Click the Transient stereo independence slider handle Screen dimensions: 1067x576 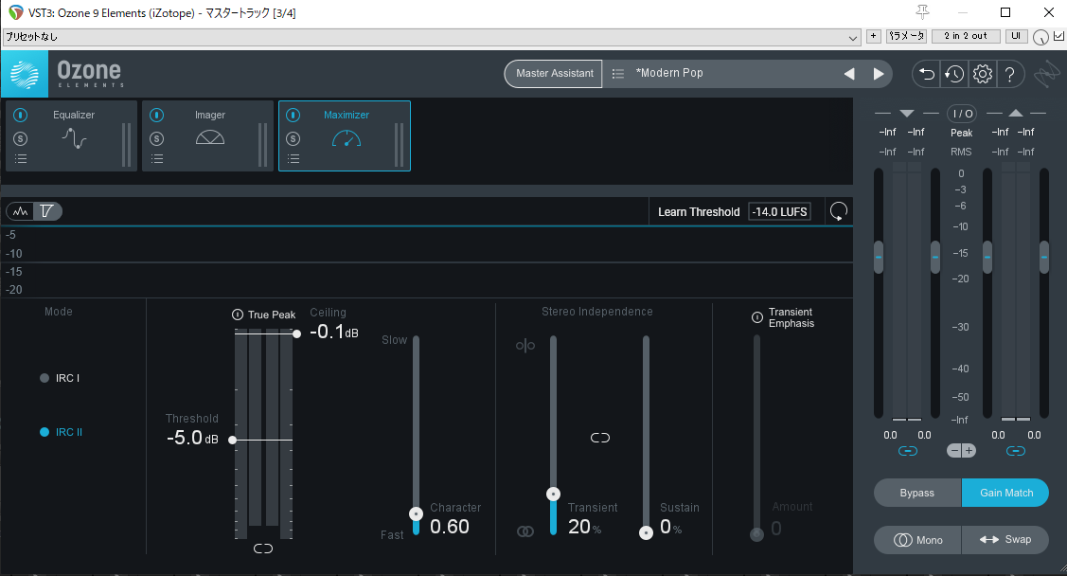554,494
